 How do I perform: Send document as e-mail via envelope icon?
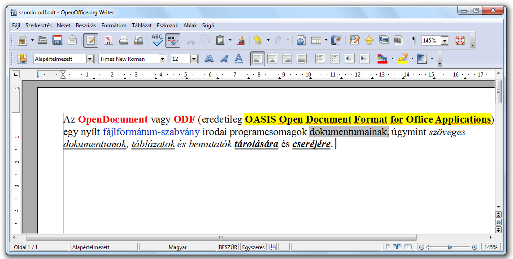click(72, 40)
